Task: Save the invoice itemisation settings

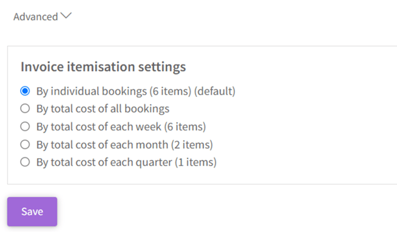Action: tap(32, 211)
